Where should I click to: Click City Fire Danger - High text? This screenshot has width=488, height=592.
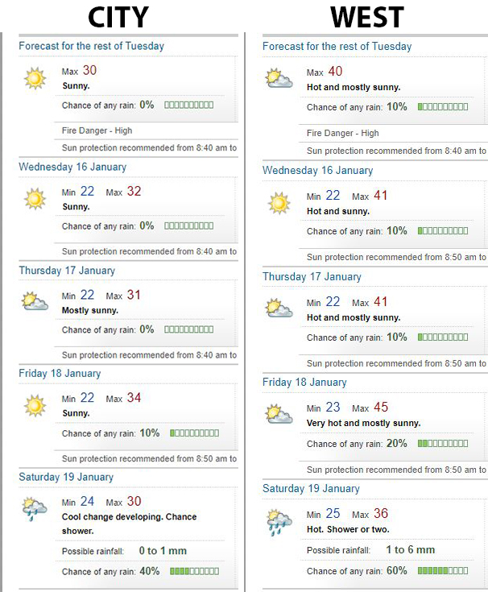click(x=97, y=130)
